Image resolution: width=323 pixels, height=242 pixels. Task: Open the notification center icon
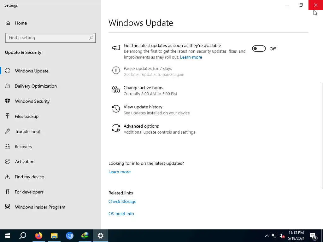313,236
